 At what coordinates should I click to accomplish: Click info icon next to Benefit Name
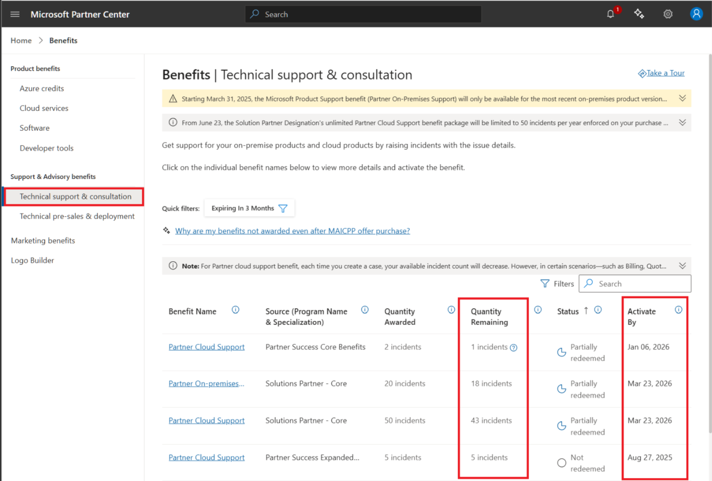pos(235,310)
